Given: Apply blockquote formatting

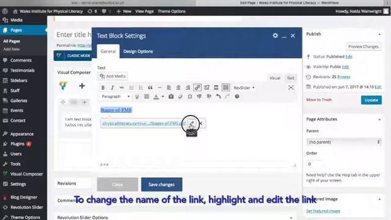Looking at the screenshot, I should pos(150,88).
